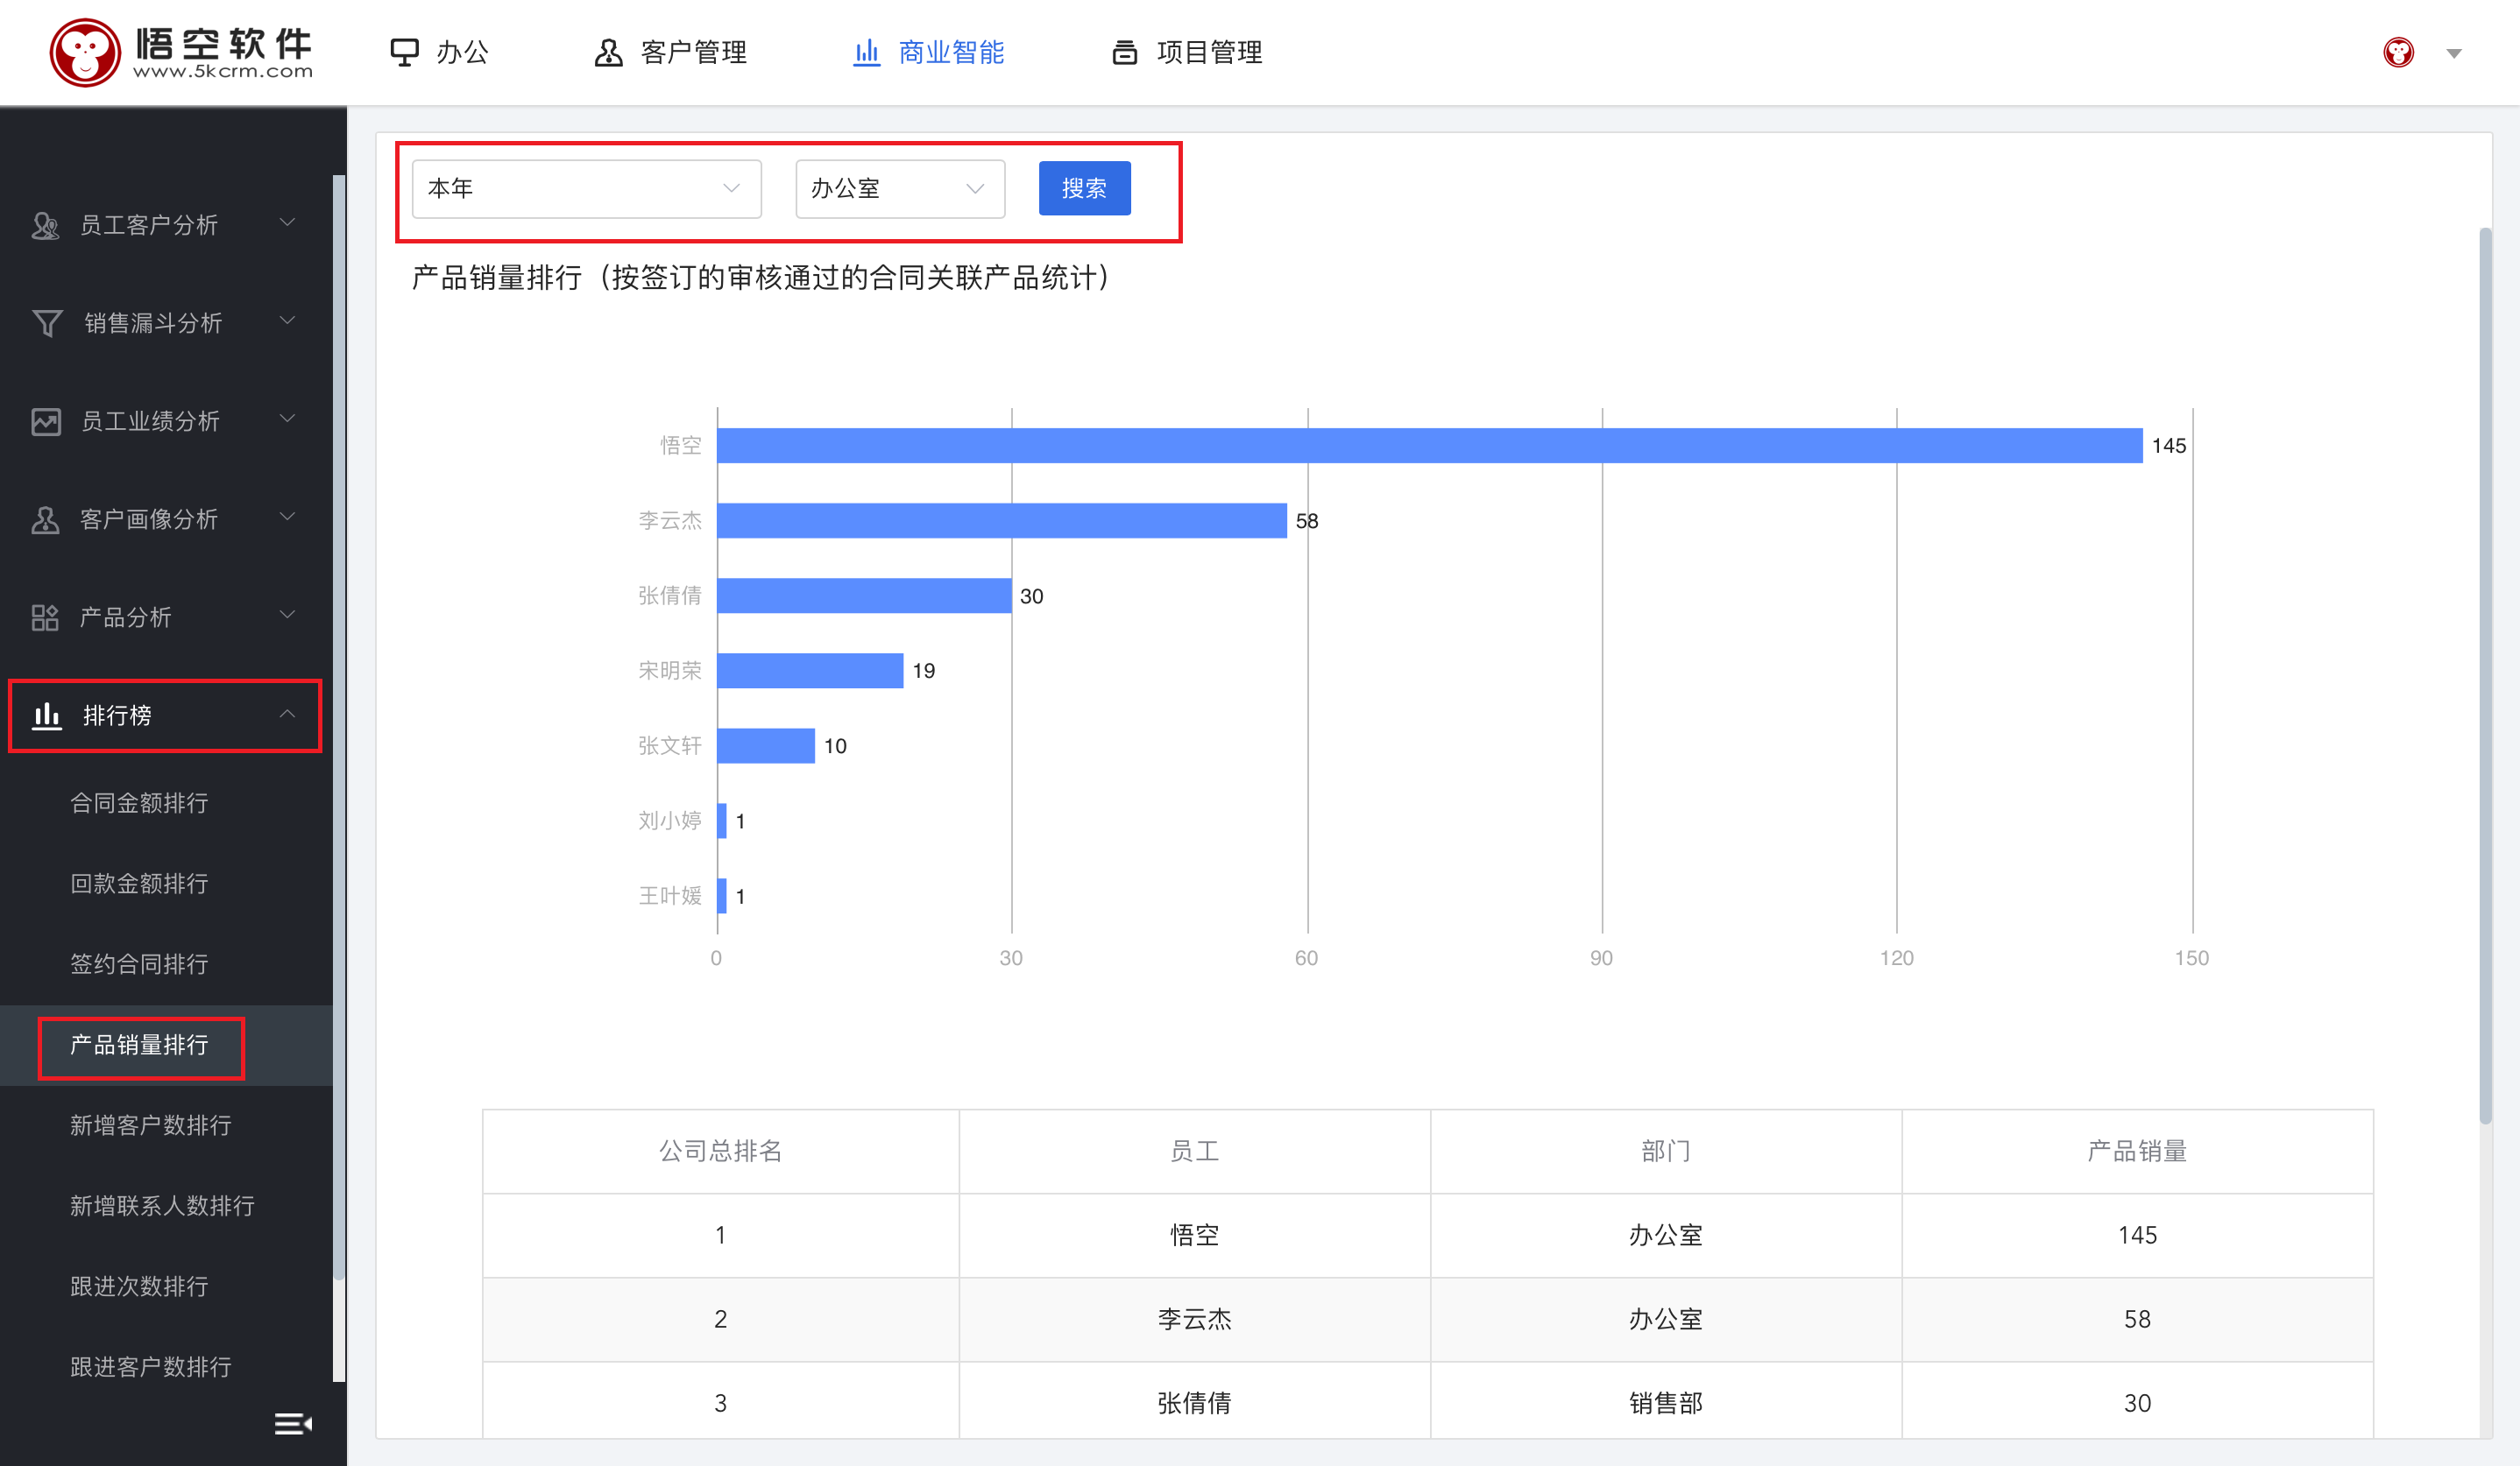Click the 张倩倩 bar showing 30
Image resolution: width=2520 pixels, height=1466 pixels.
[865, 596]
